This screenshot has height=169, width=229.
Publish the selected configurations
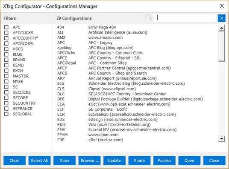tap(164, 160)
